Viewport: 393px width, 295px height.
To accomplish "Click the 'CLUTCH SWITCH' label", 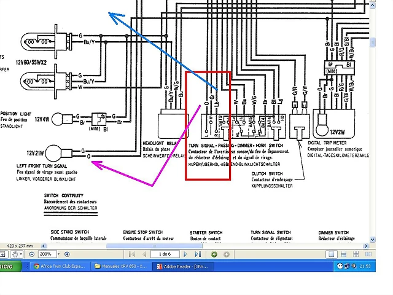I will [267, 173].
